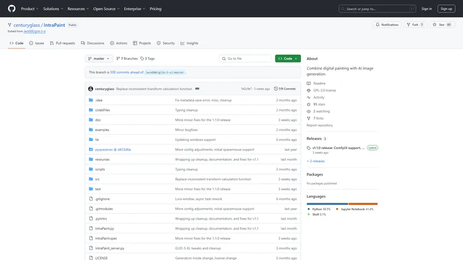
Task: Click the Go to file search field
Action: coord(245,59)
